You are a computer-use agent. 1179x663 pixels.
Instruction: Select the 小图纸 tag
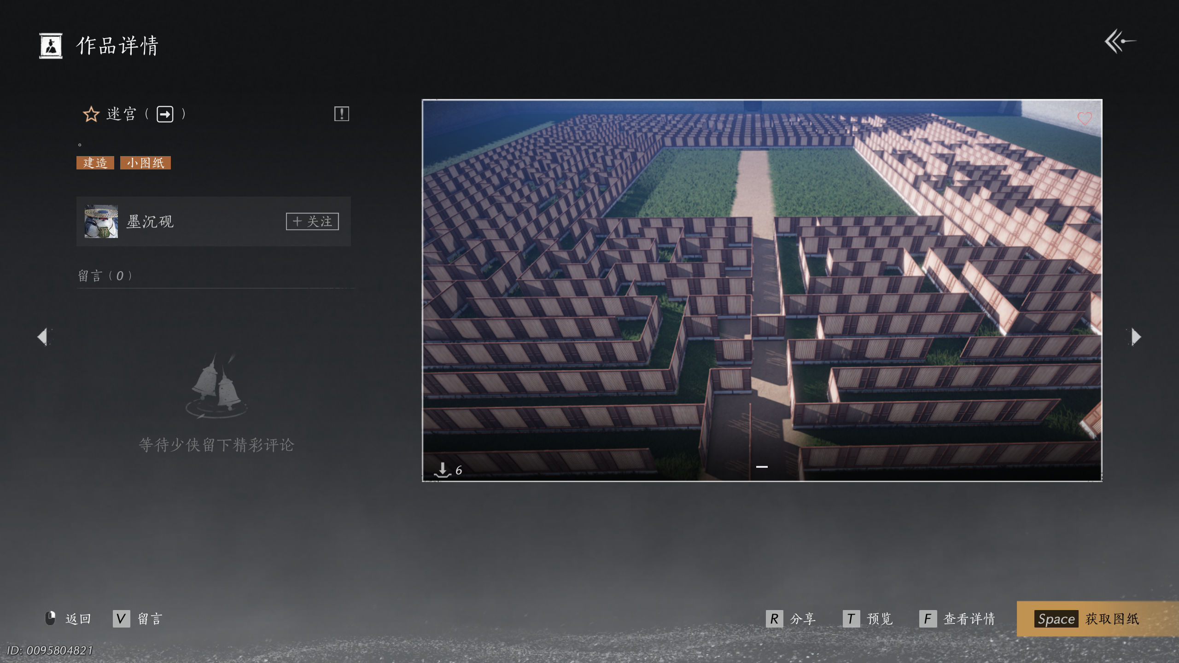pyautogui.click(x=146, y=163)
